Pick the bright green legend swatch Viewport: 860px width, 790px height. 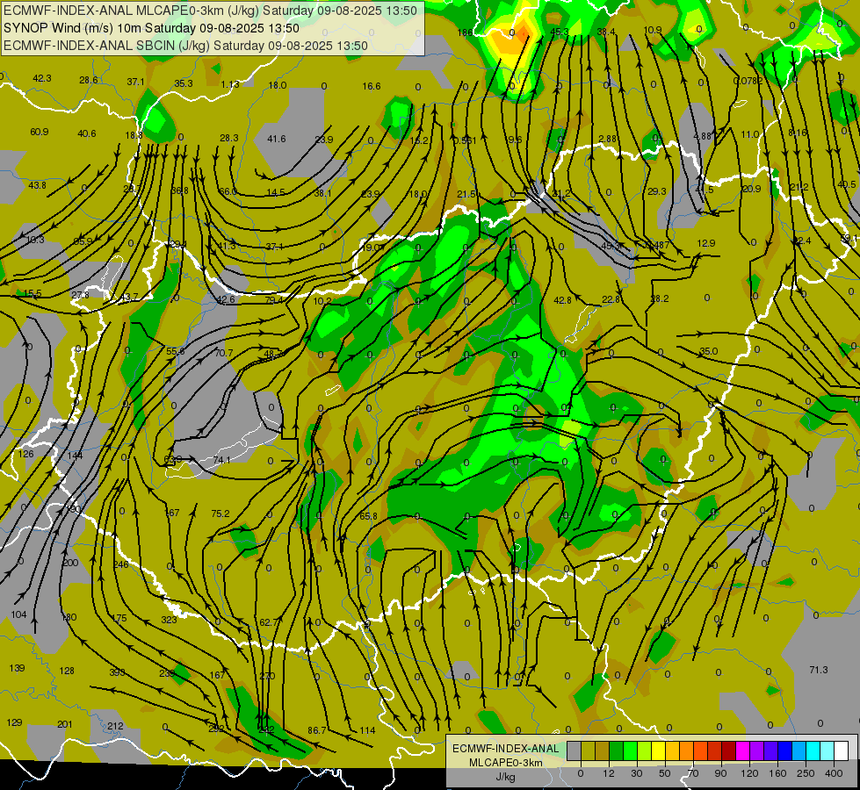[x=630, y=751]
